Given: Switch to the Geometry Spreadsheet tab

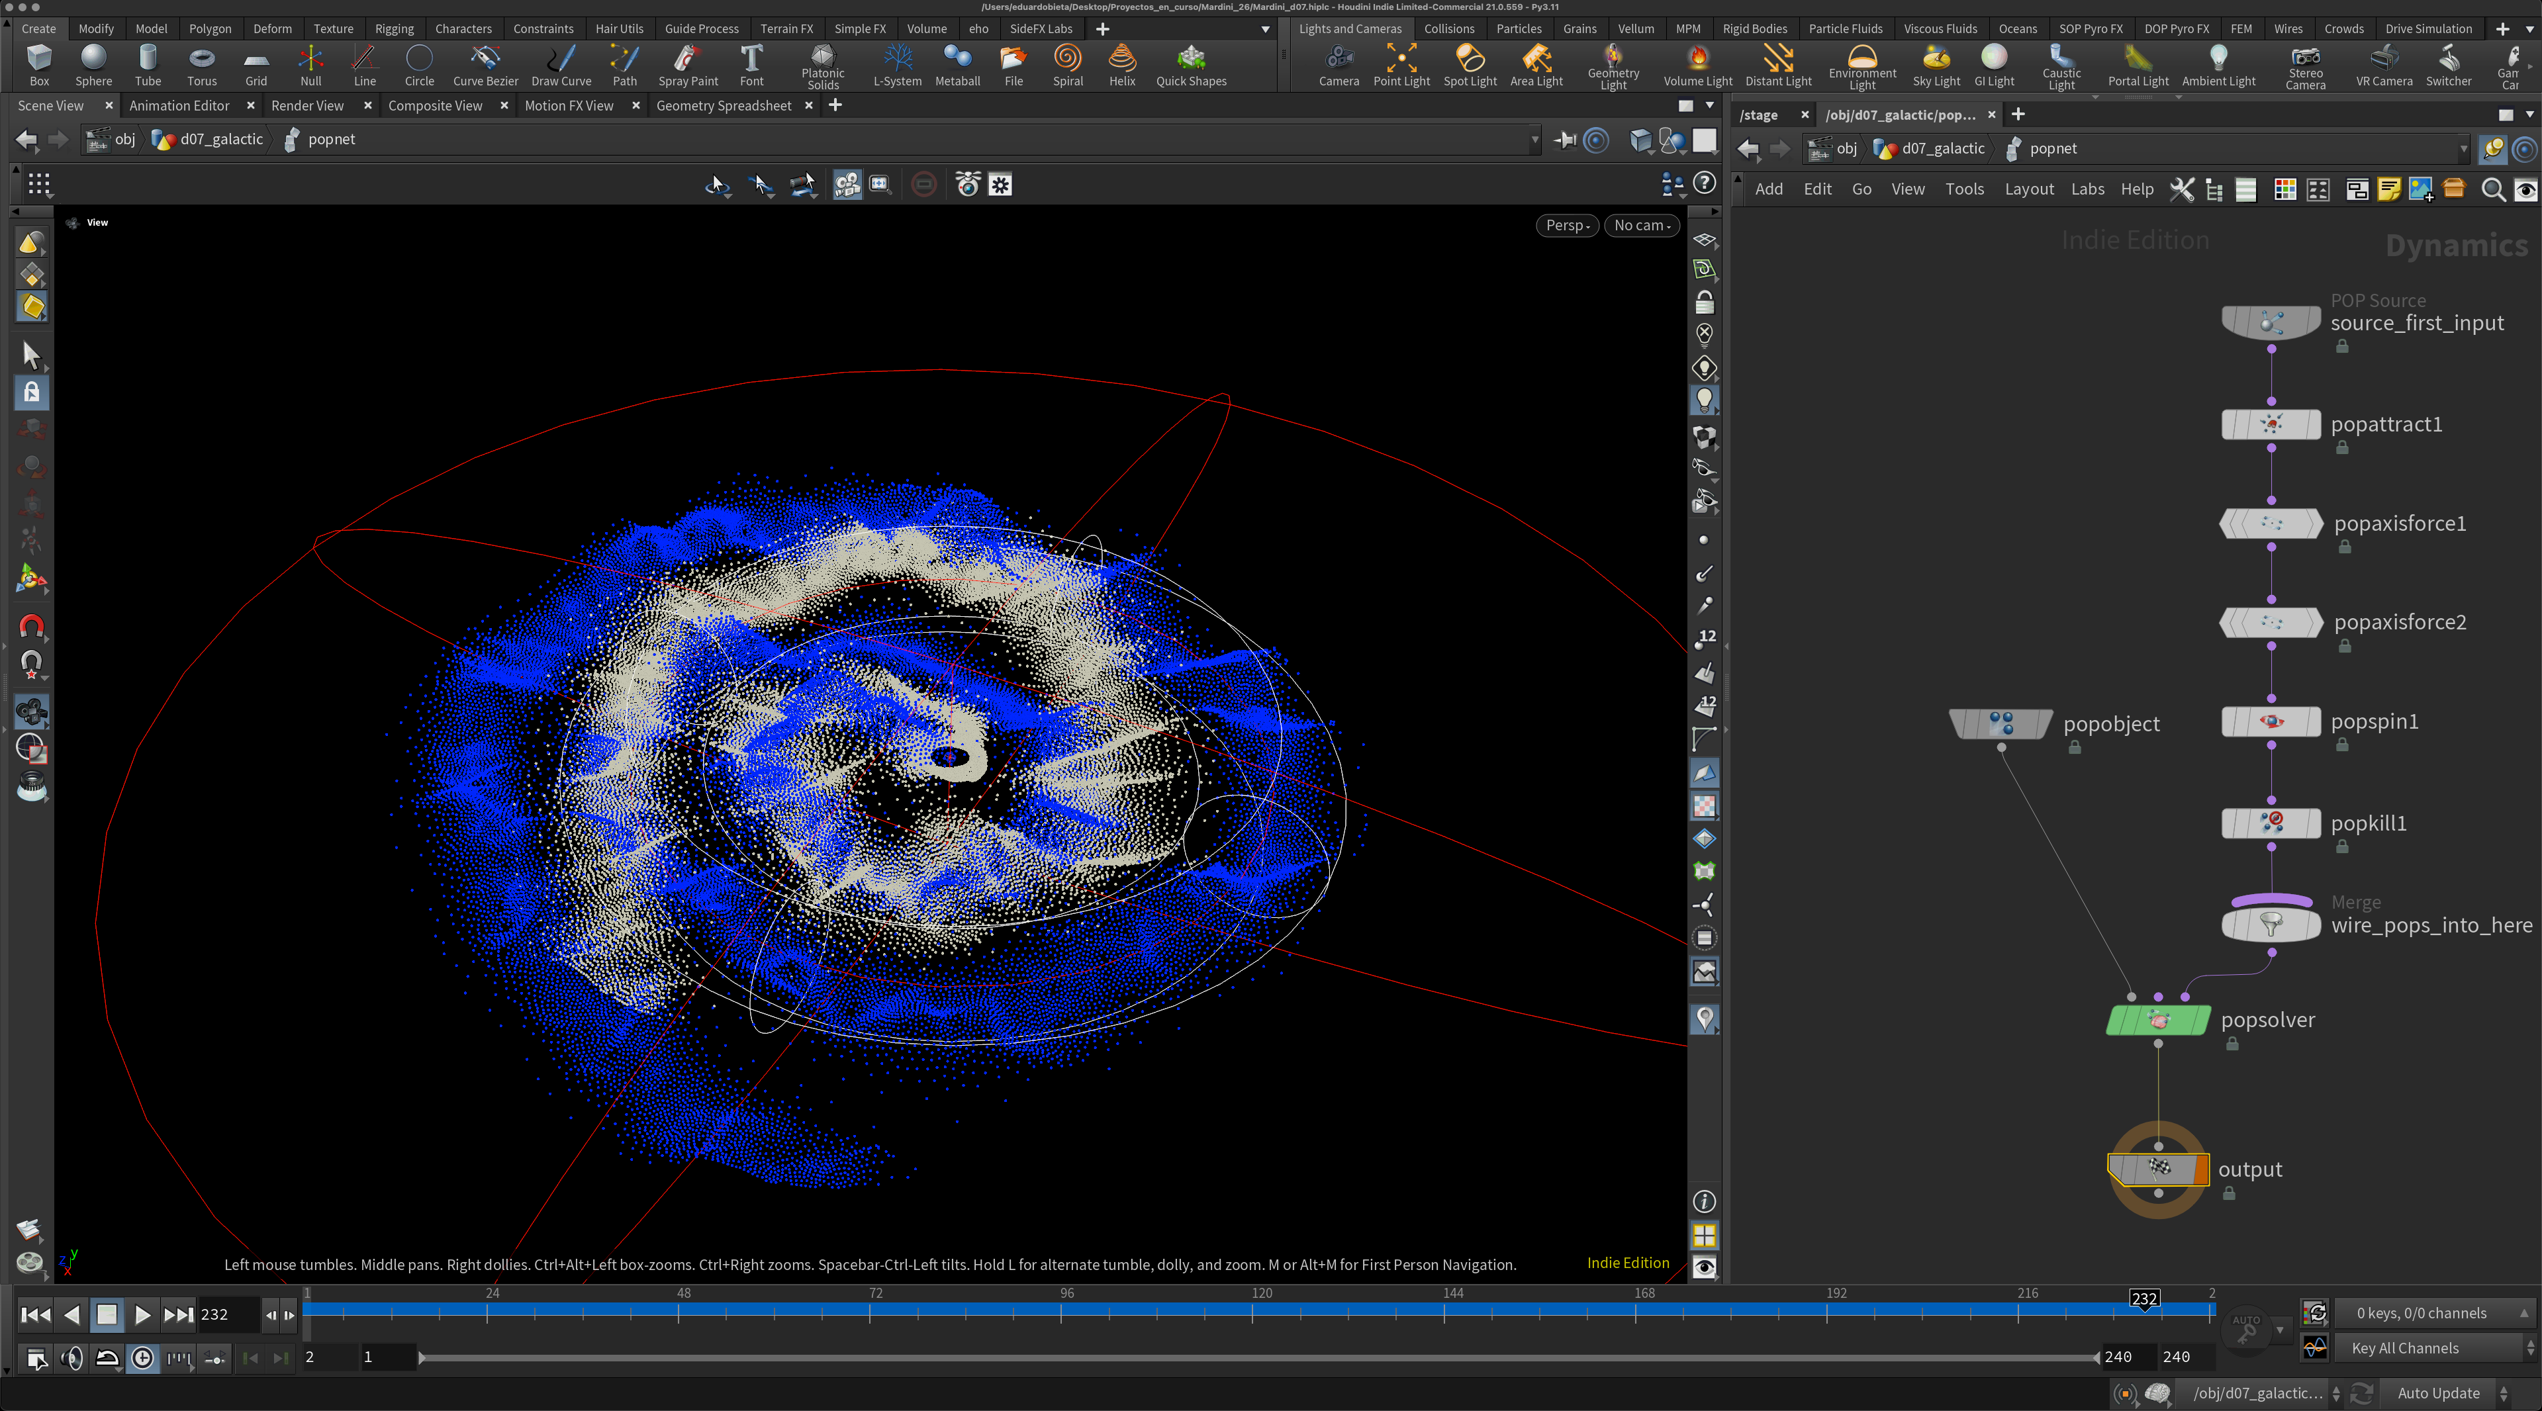Looking at the screenshot, I should 724,106.
